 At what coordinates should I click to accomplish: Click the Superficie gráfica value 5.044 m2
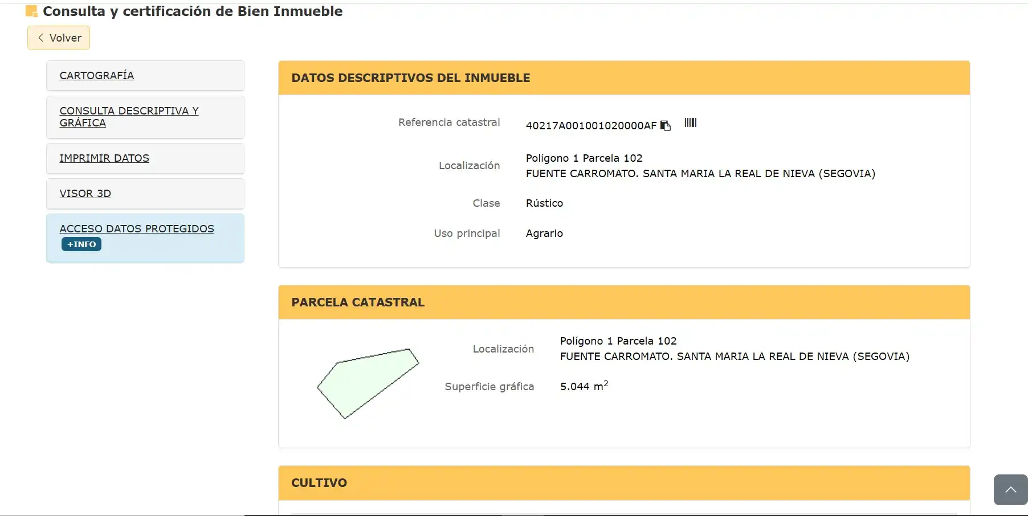click(x=584, y=386)
